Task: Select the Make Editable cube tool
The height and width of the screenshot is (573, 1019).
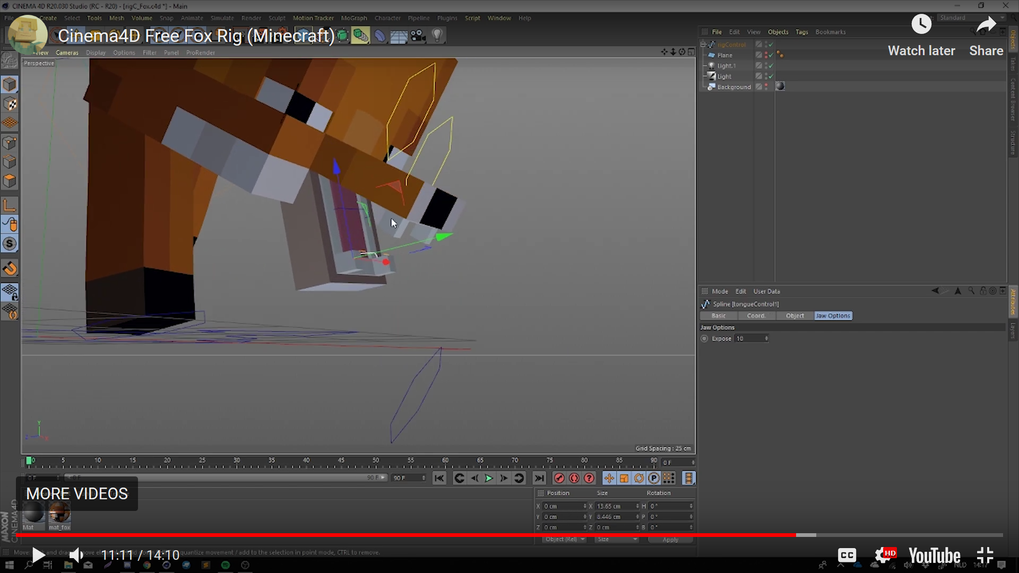Action: [10, 84]
